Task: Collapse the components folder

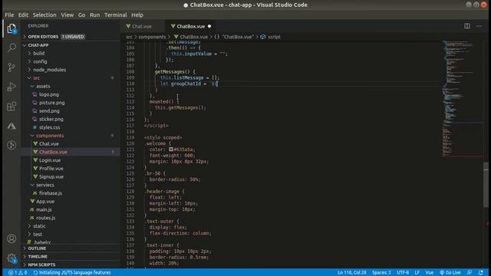Action: pos(71,136)
